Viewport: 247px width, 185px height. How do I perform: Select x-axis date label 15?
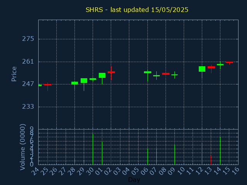(227, 171)
